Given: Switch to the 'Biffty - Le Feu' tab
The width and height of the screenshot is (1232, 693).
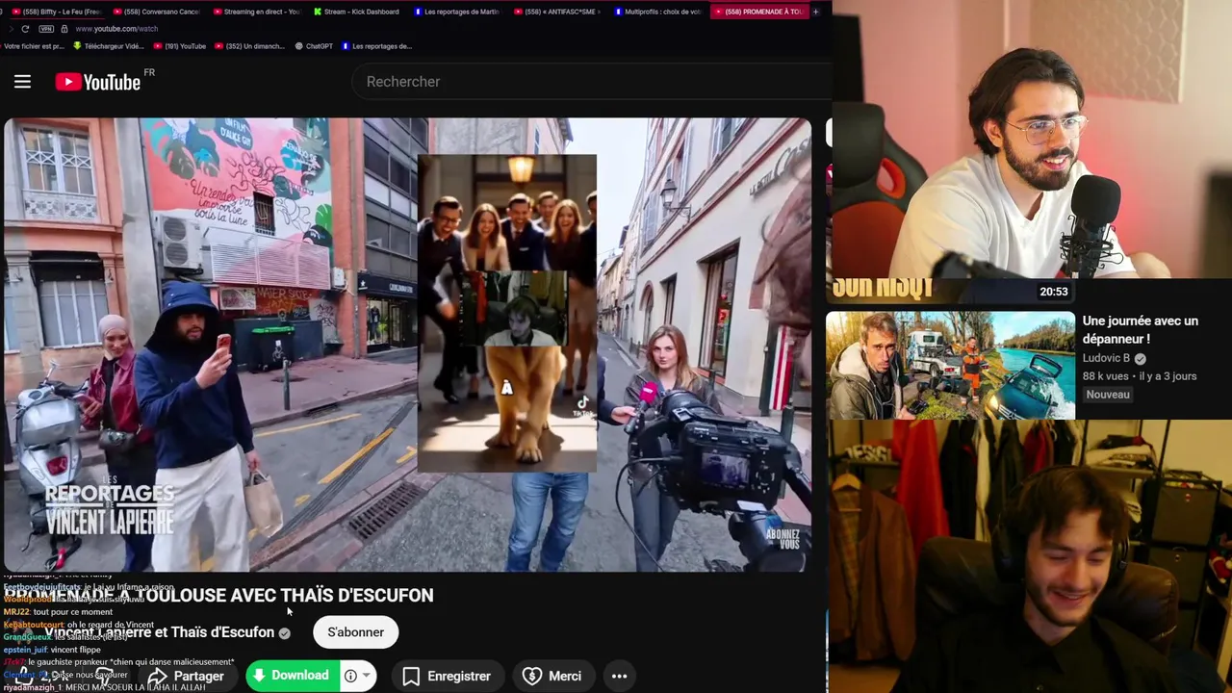Looking at the screenshot, I should [x=56, y=12].
